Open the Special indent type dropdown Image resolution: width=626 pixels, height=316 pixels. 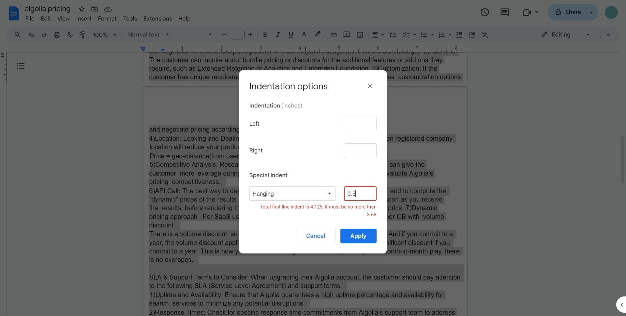[292, 193]
